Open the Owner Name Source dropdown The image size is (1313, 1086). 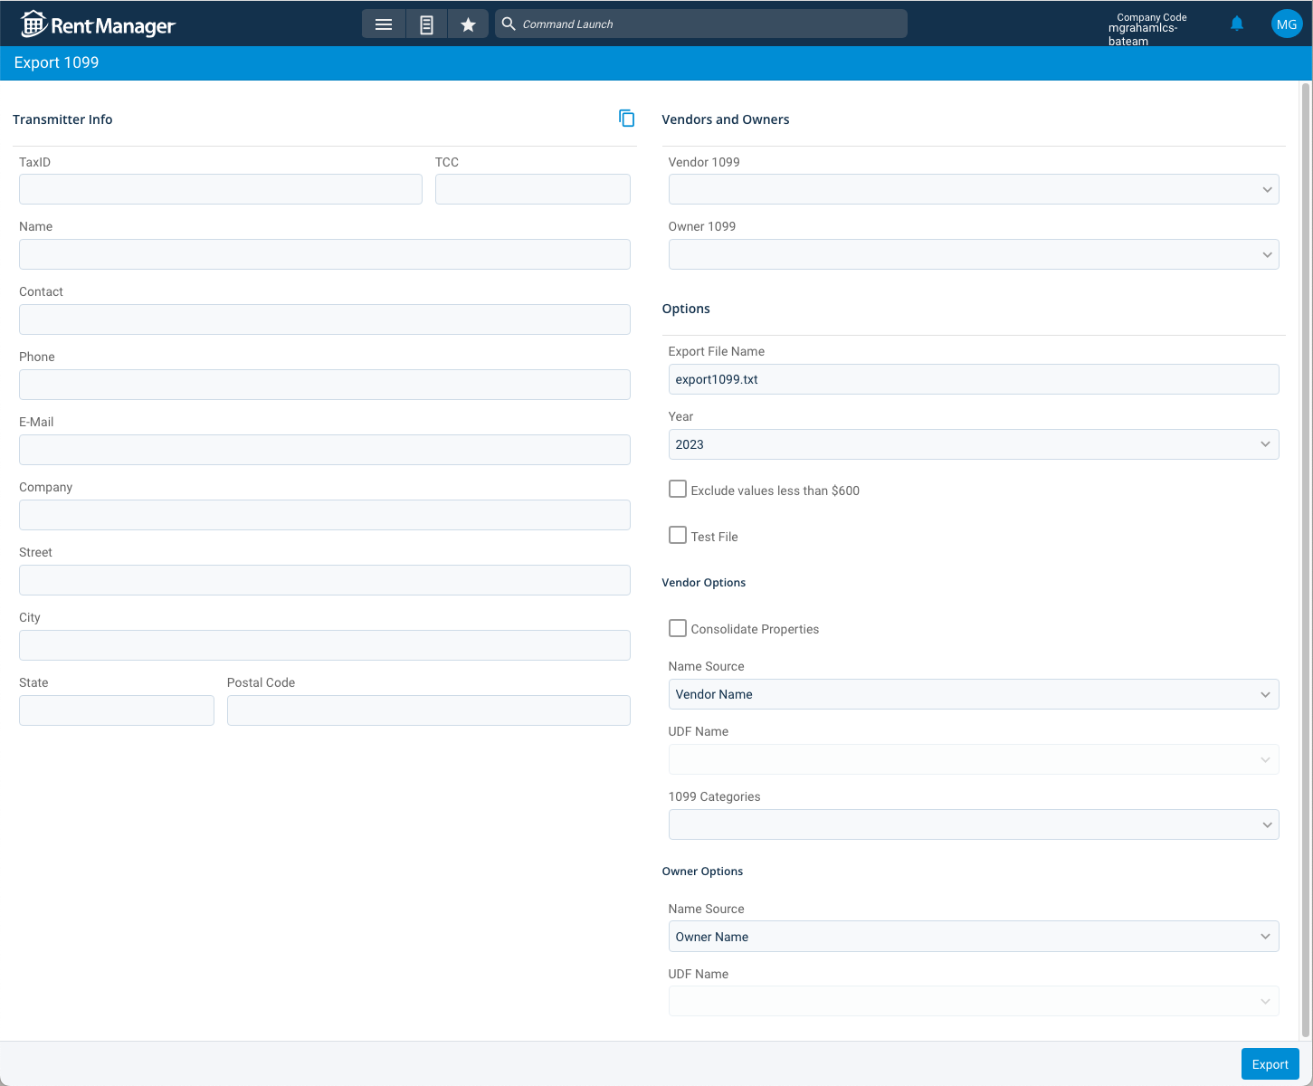point(974,937)
